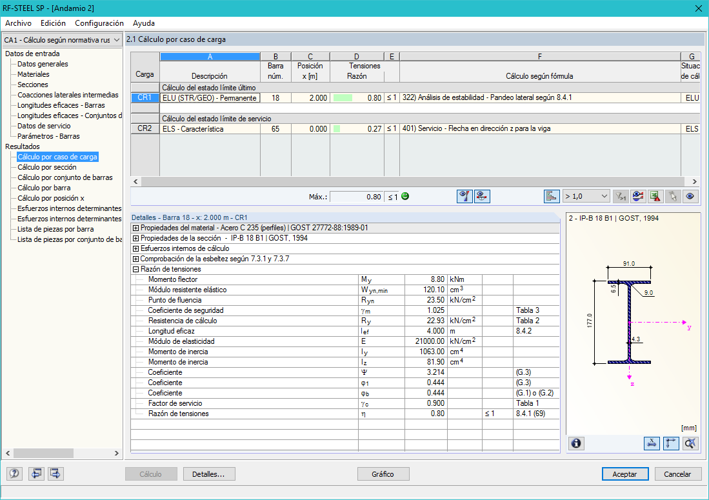Expand Esfuerzos internos de cálculo row
709x500 pixels.
tap(135, 248)
